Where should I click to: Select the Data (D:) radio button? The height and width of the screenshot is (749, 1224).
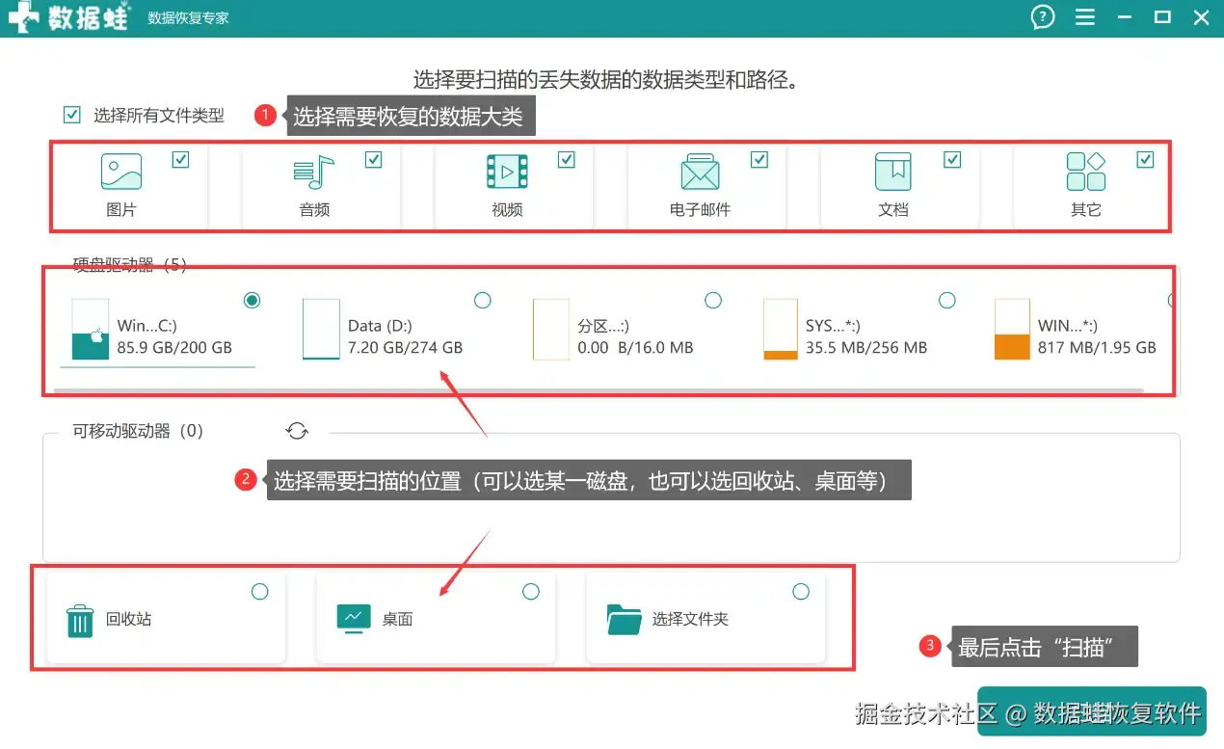[483, 301]
